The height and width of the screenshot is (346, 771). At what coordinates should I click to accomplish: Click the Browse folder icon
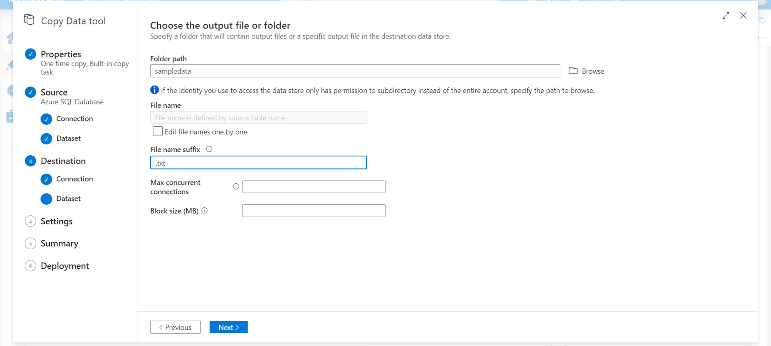point(573,71)
